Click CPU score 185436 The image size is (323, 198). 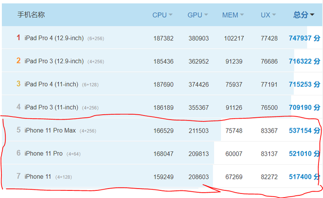163,61
